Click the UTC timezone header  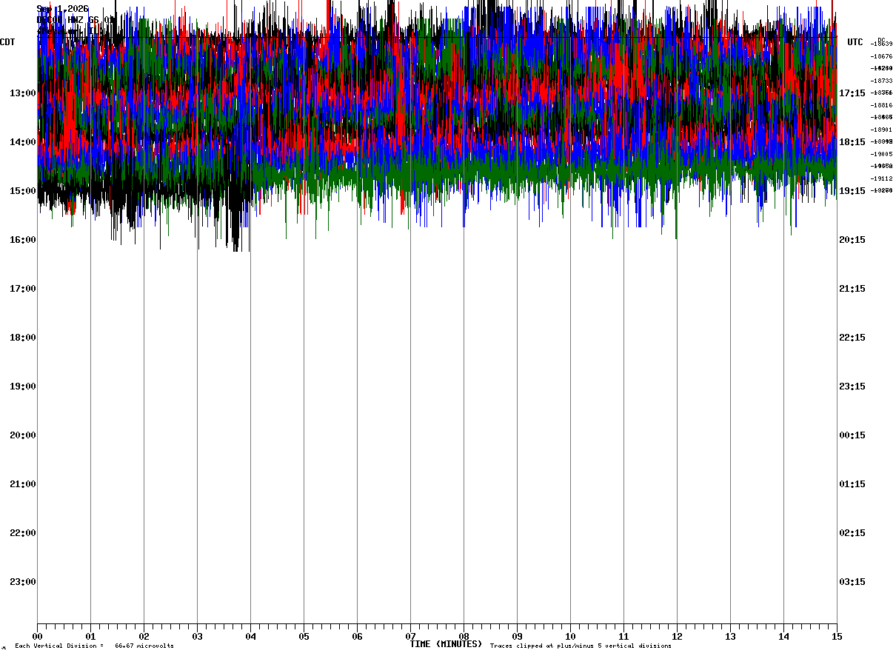tap(855, 42)
